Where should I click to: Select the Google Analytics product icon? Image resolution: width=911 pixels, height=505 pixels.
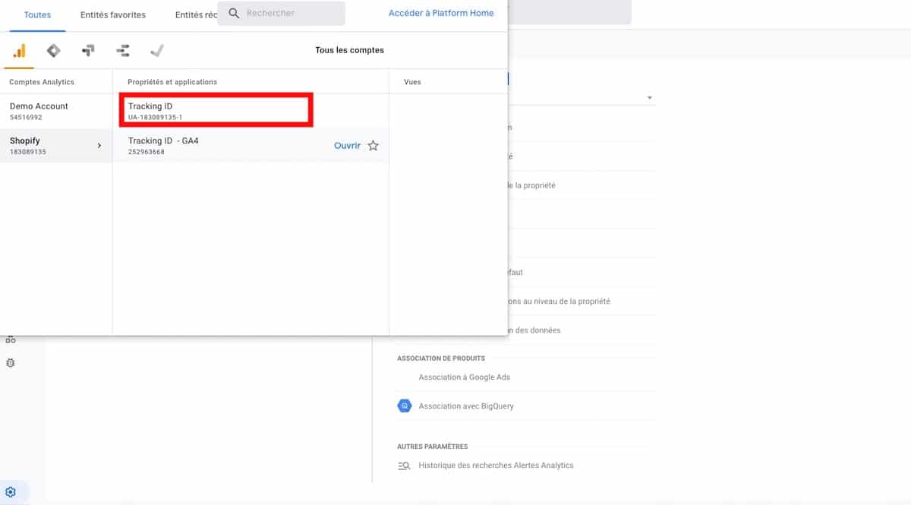19,51
